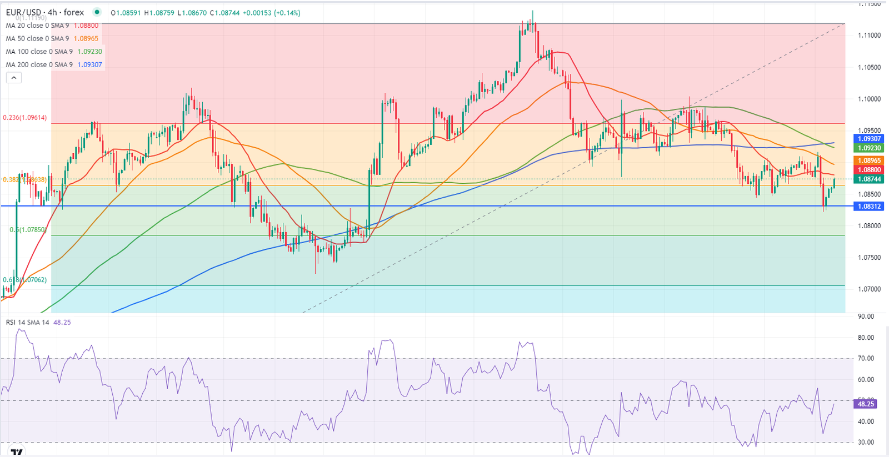Select the RSI 14 SMA 14 legend
The width and height of the screenshot is (889, 457).
point(27,322)
